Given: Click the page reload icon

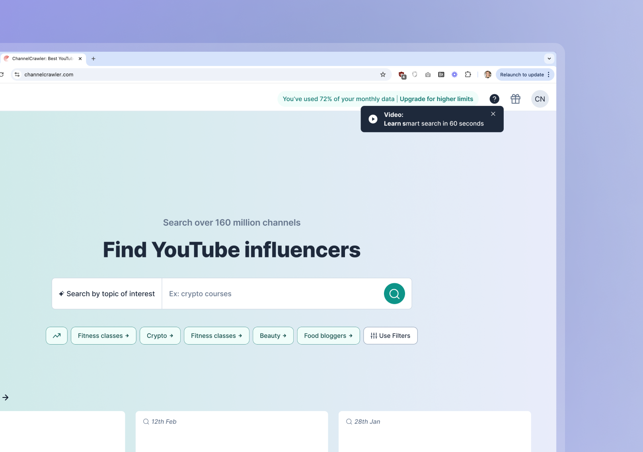Looking at the screenshot, I should coord(2,74).
